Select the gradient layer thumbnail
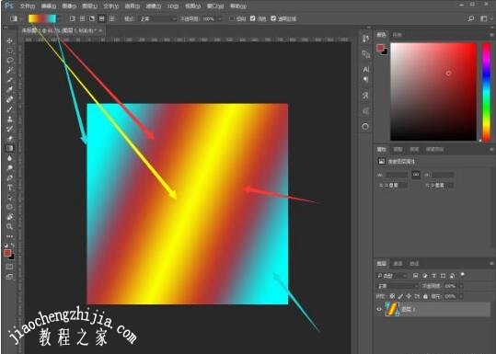Viewport: 496px width, 354px height. [392, 309]
